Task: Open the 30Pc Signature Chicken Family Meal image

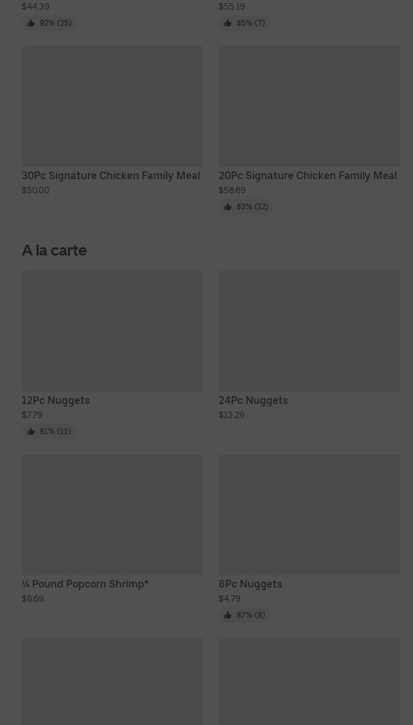Action: point(112,107)
